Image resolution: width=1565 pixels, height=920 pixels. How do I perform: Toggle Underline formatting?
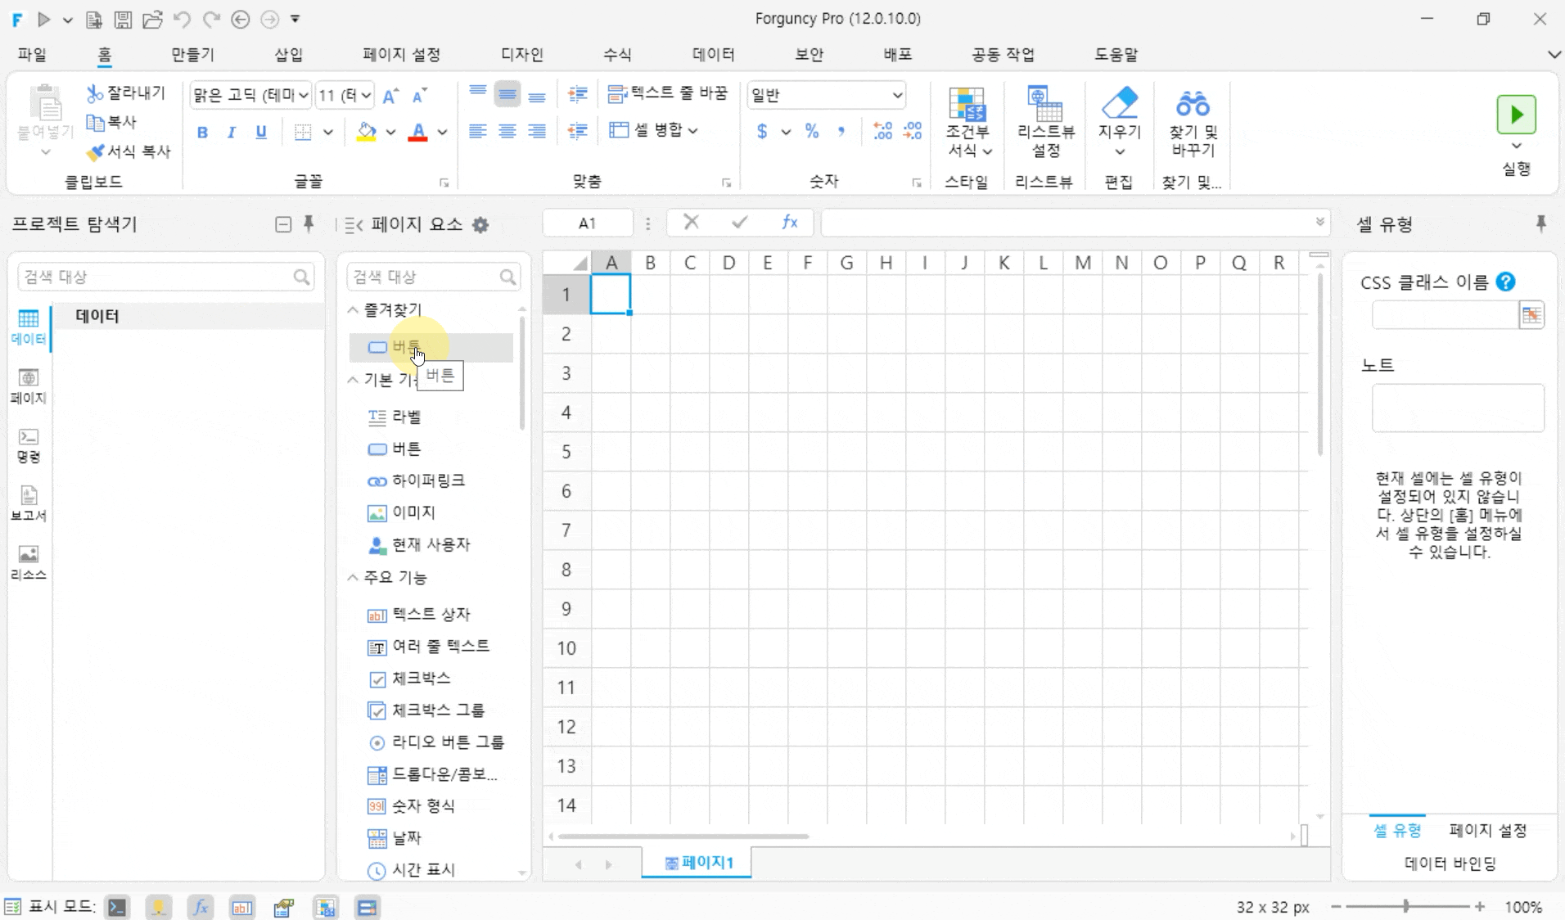261,132
